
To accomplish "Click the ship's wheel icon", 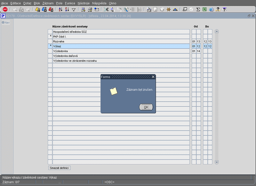I will (168, 10).
